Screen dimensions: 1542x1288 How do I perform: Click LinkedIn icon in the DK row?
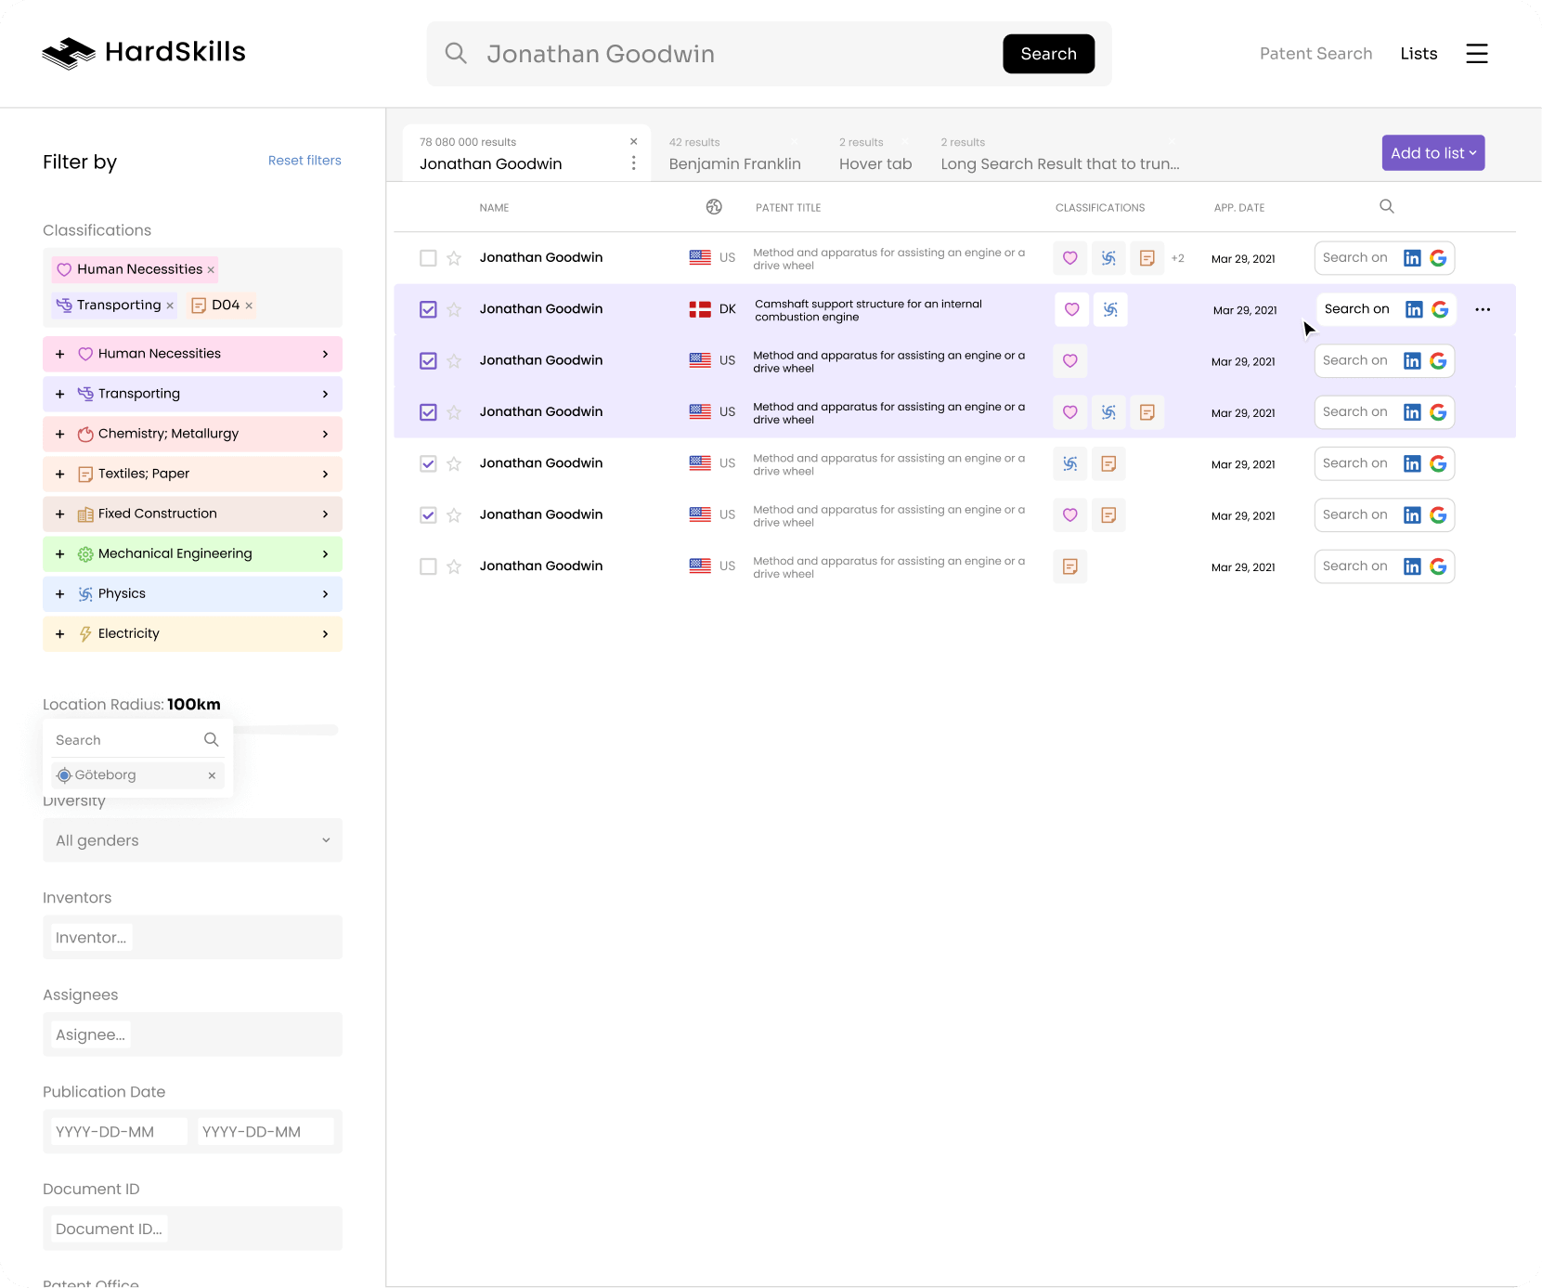click(x=1413, y=309)
